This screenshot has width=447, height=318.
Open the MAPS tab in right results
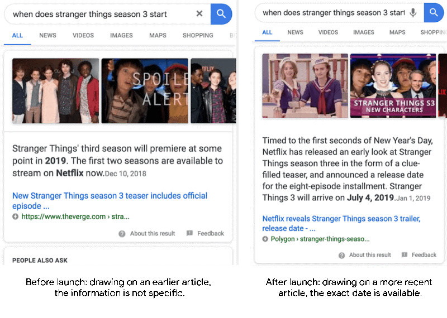point(397,32)
